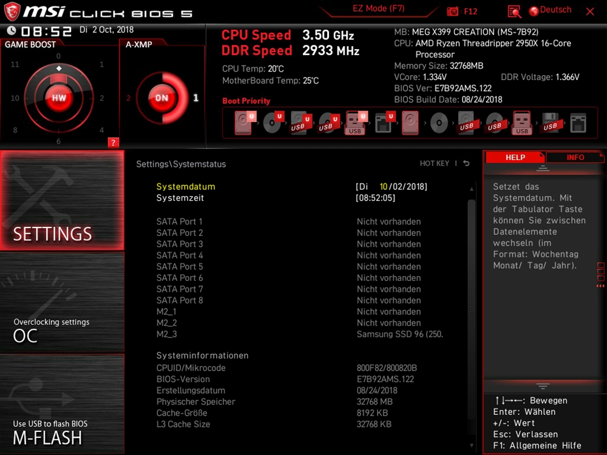Open the SETTINGS menu tile
Viewport: 607px width, 455px height.
pyautogui.click(x=62, y=200)
